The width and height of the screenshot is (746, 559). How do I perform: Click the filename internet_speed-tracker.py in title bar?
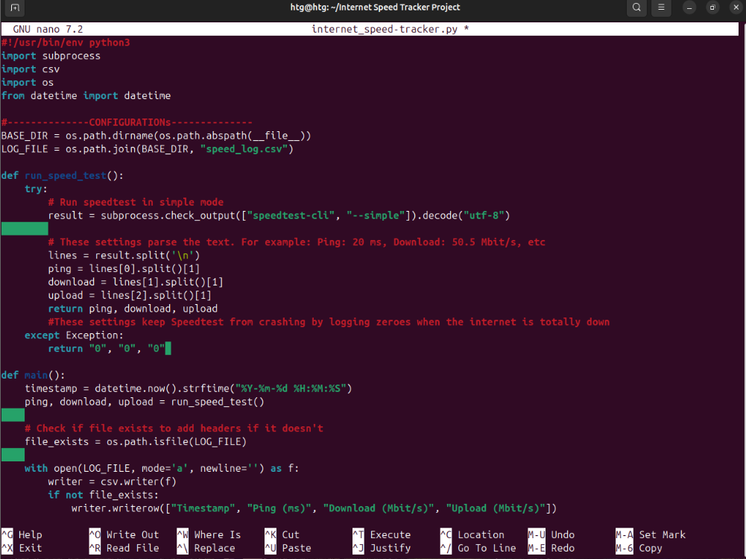click(x=385, y=29)
